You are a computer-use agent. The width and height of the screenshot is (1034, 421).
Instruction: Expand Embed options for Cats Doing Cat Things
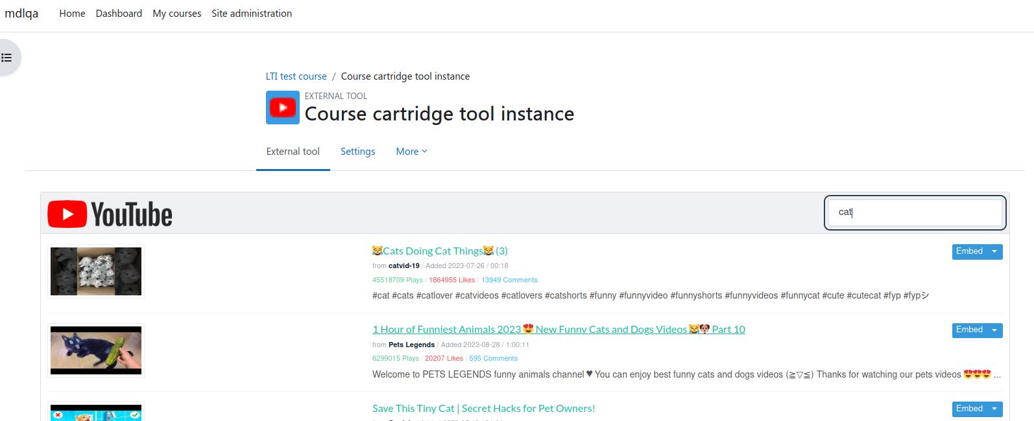click(994, 251)
